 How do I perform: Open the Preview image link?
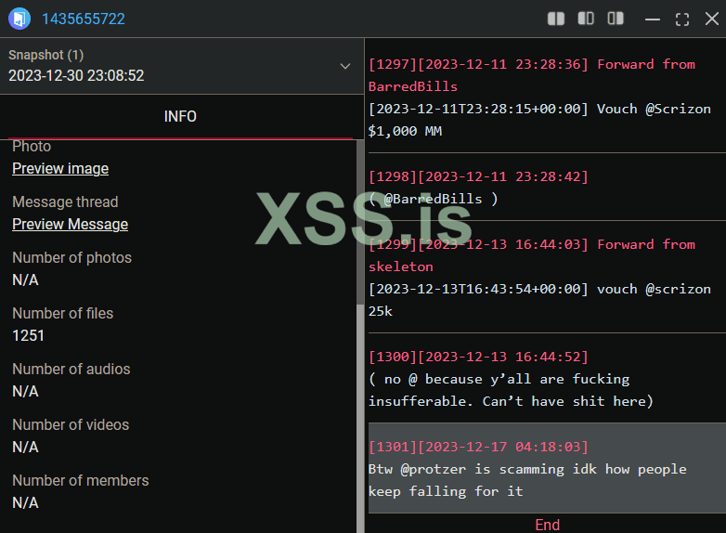coord(60,169)
